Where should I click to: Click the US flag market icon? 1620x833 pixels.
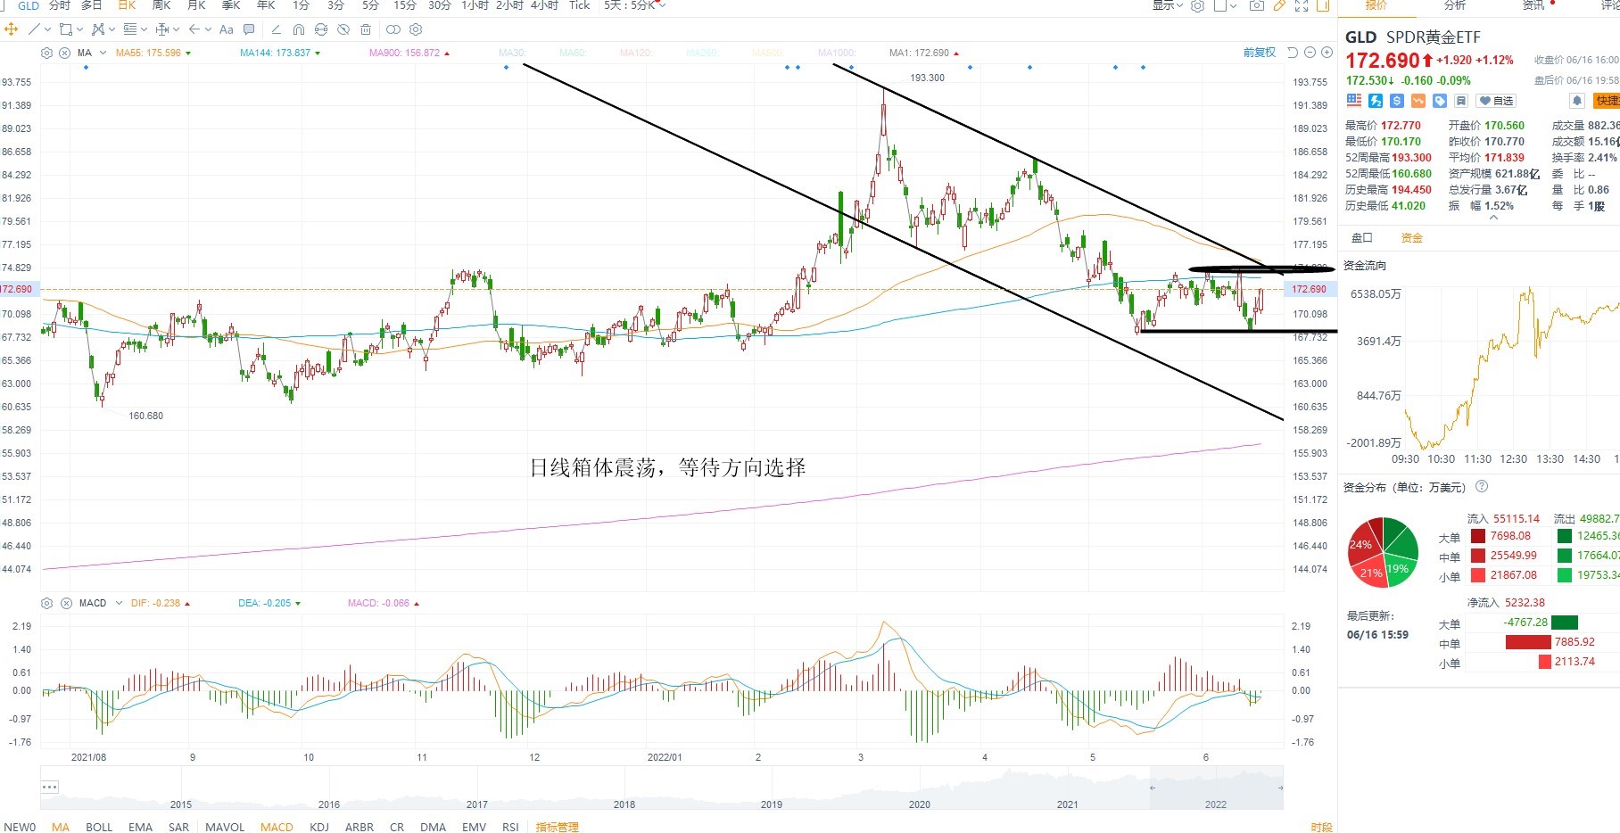[x=1354, y=101]
